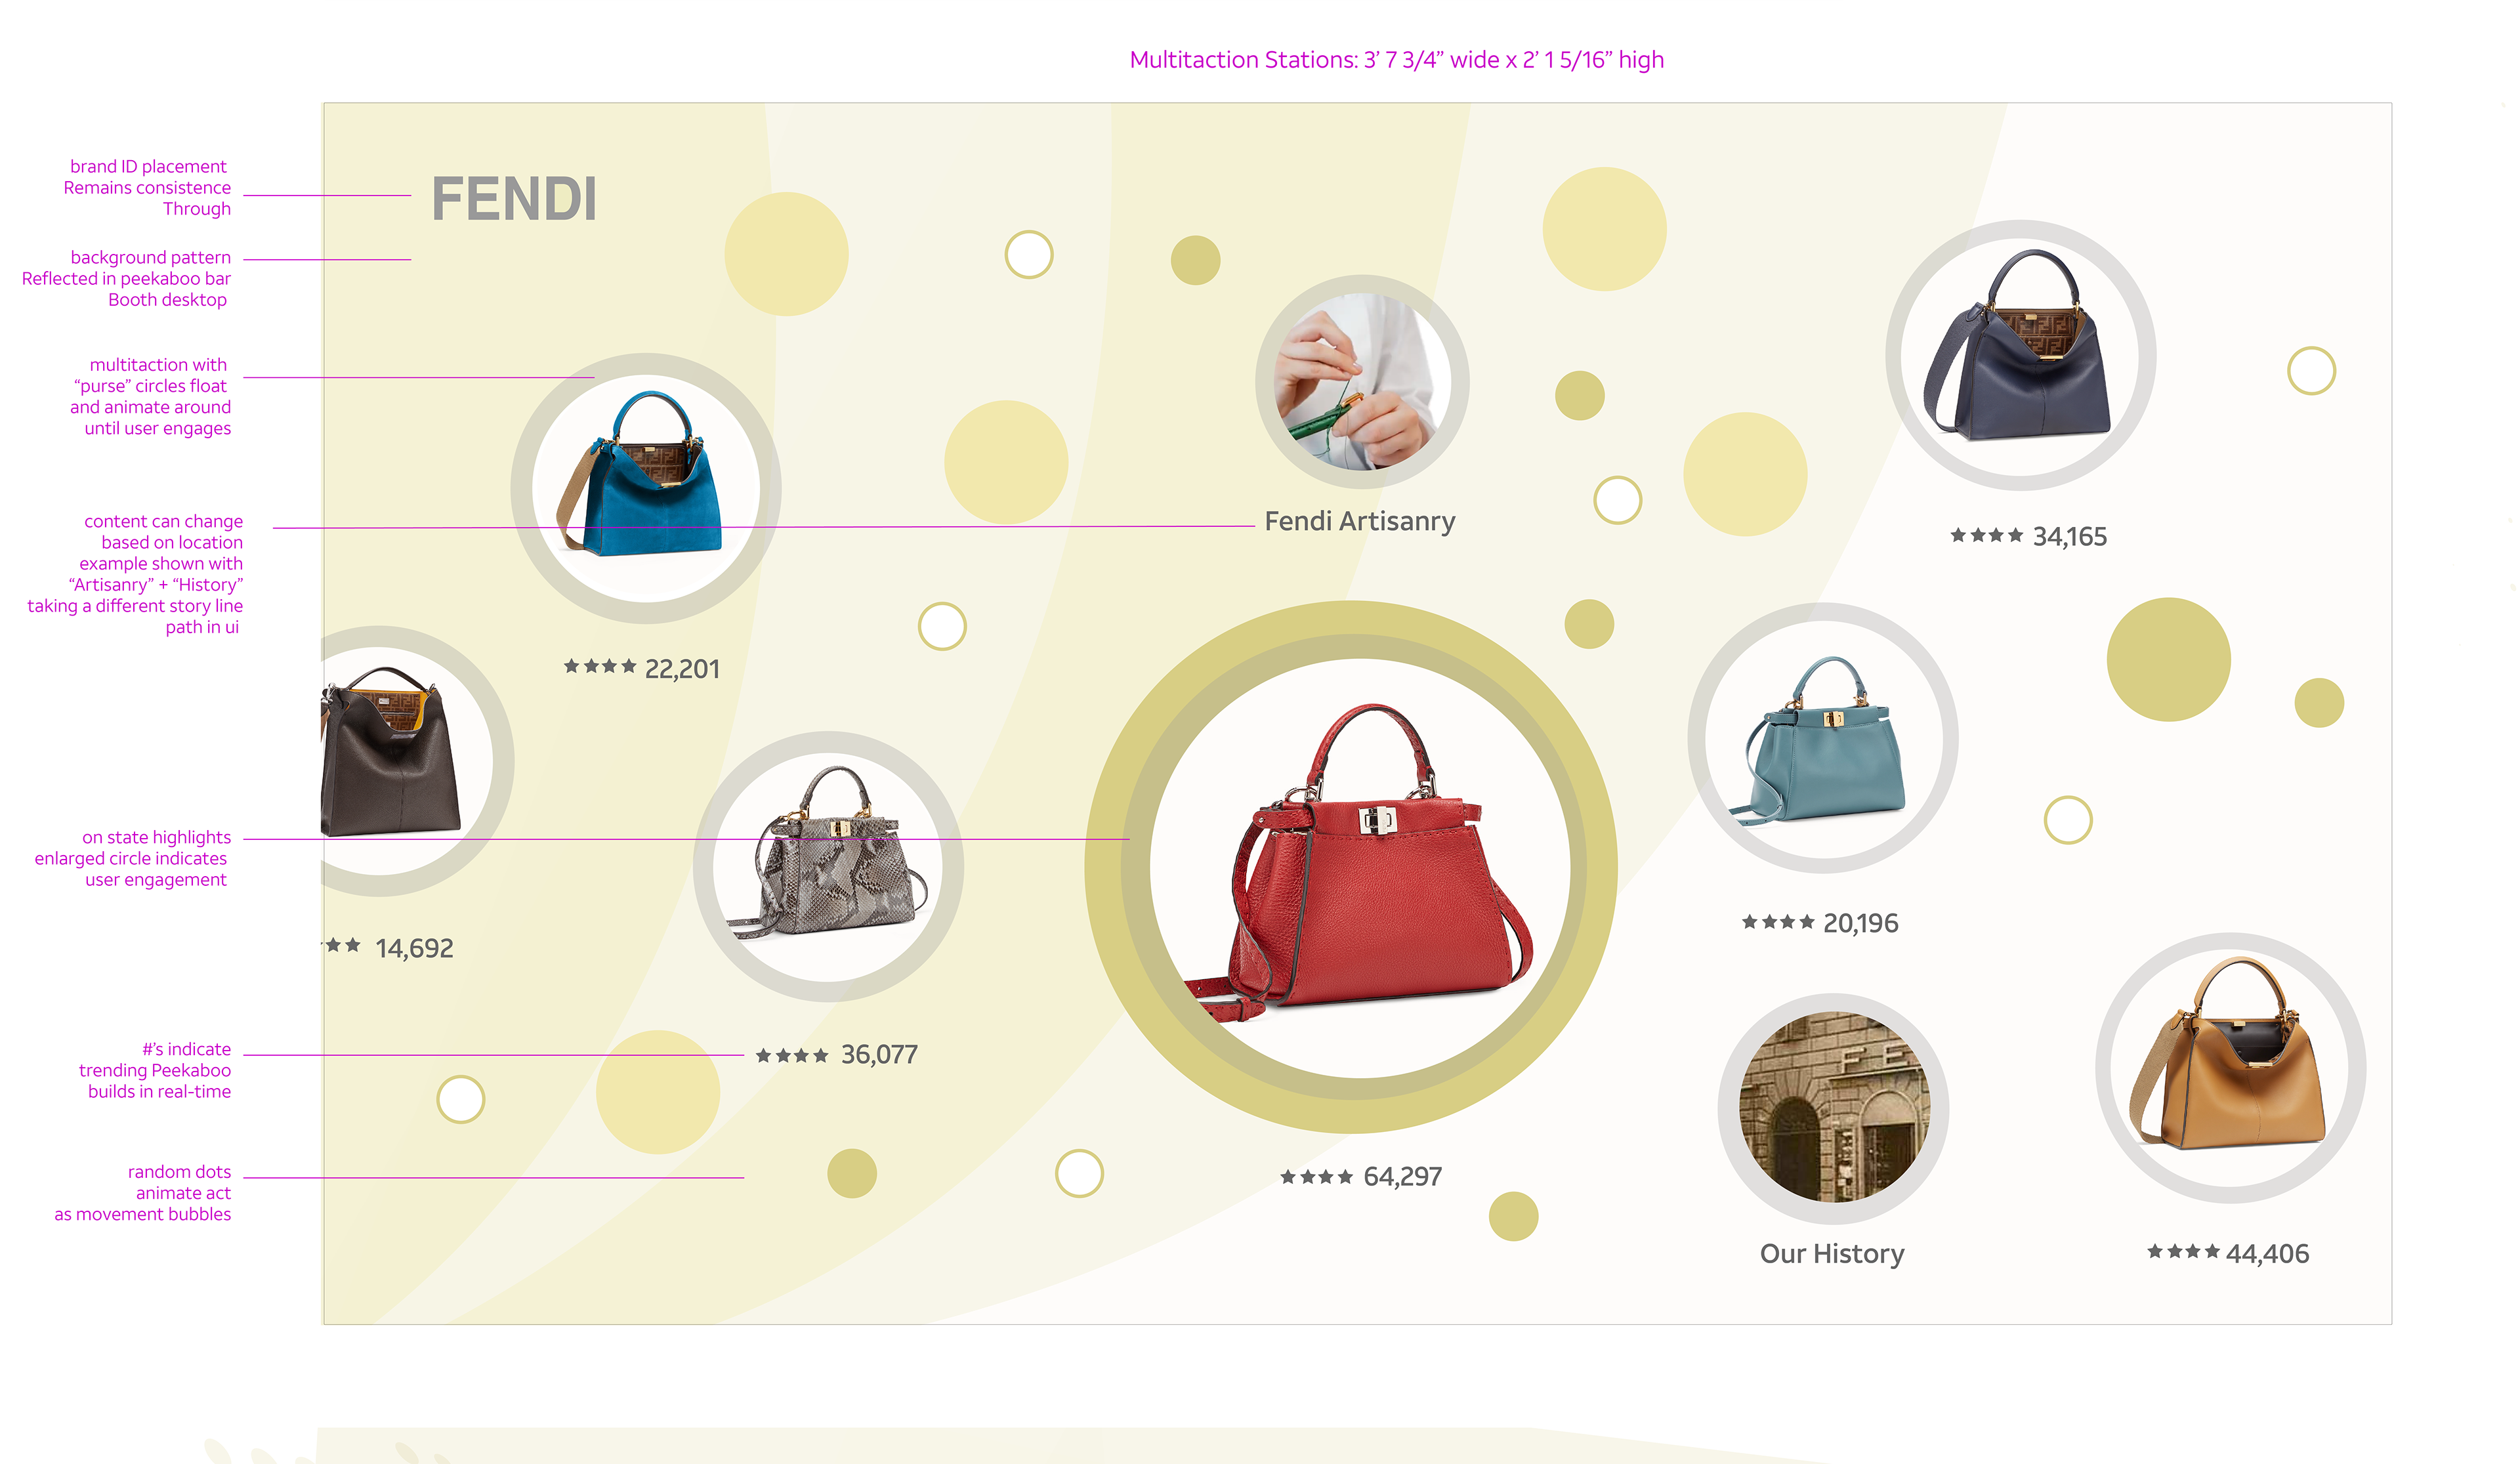Select the large red Peekaboo bag
Image resolution: width=2520 pixels, height=1464 pixels.
click(x=1351, y=867)
